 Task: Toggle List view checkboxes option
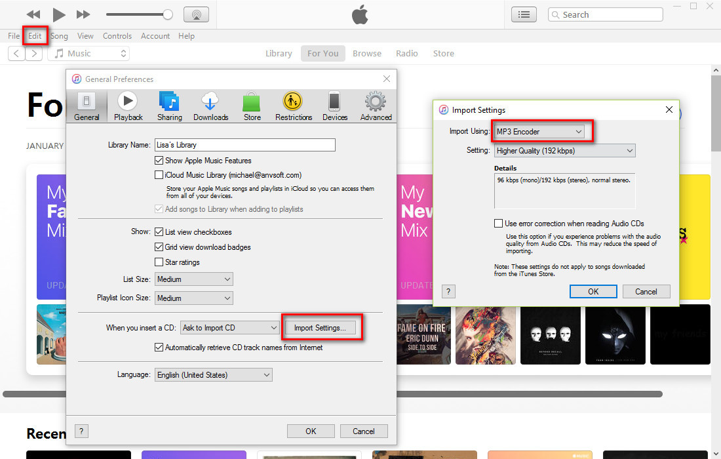[159, 232]
